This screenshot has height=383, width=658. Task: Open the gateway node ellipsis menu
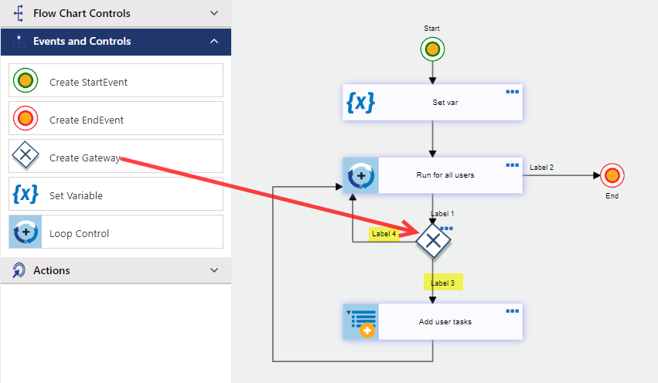click(447, 228)
